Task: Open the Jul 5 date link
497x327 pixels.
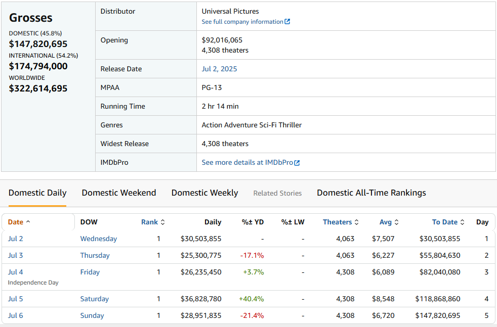Action: tap(16, 299)
